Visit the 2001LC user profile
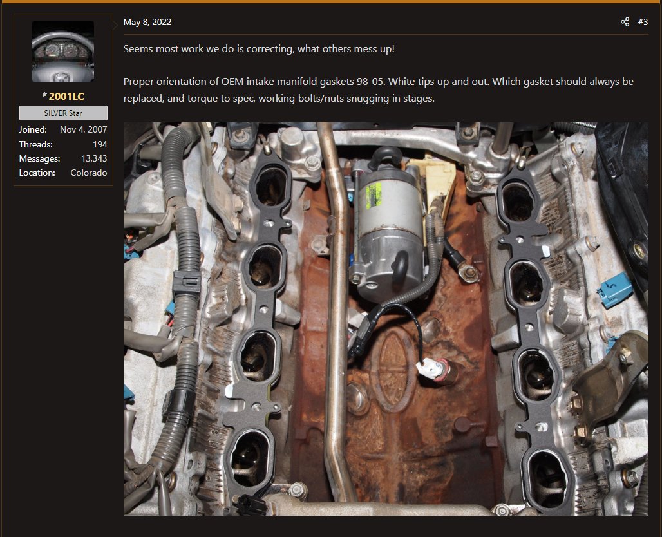This screenshot has height=537, width=662. [x=66, y=96]
